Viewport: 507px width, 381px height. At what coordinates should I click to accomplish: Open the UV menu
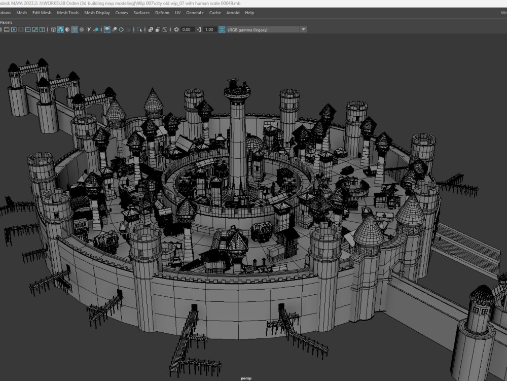177,13
